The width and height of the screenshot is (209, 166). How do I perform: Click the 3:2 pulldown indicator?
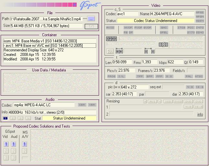169,76
